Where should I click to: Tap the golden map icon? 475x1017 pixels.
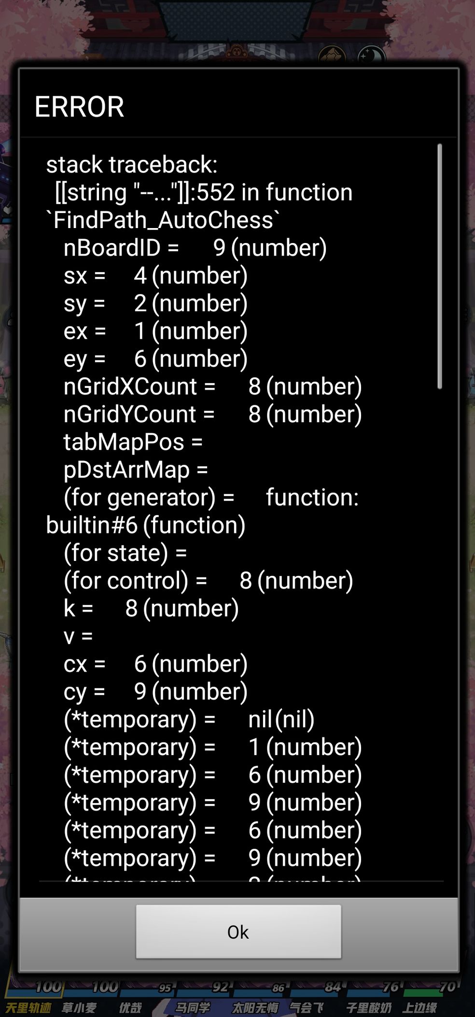pos(332,55)
